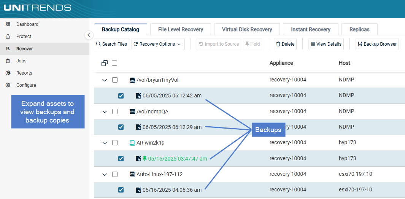
Task: Click the Unitrends logo
Action: [37, 8]
